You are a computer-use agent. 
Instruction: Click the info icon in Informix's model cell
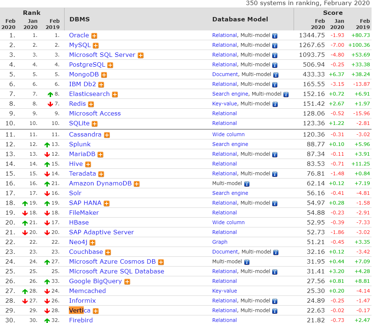(275, 301)
